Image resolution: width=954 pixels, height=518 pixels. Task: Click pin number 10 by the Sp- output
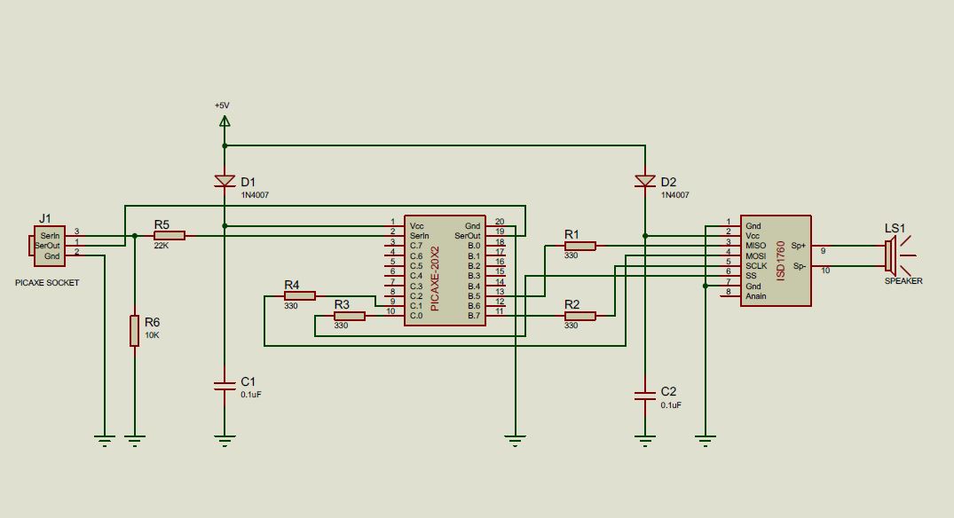pos(825,271)
